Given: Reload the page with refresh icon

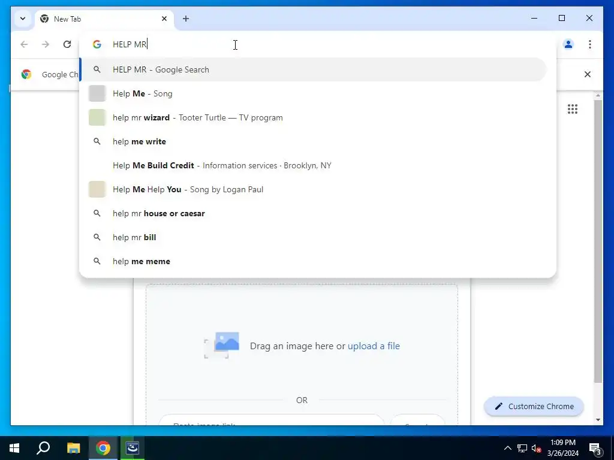Looking at the screenshot, I should click(x=67, y=44).
